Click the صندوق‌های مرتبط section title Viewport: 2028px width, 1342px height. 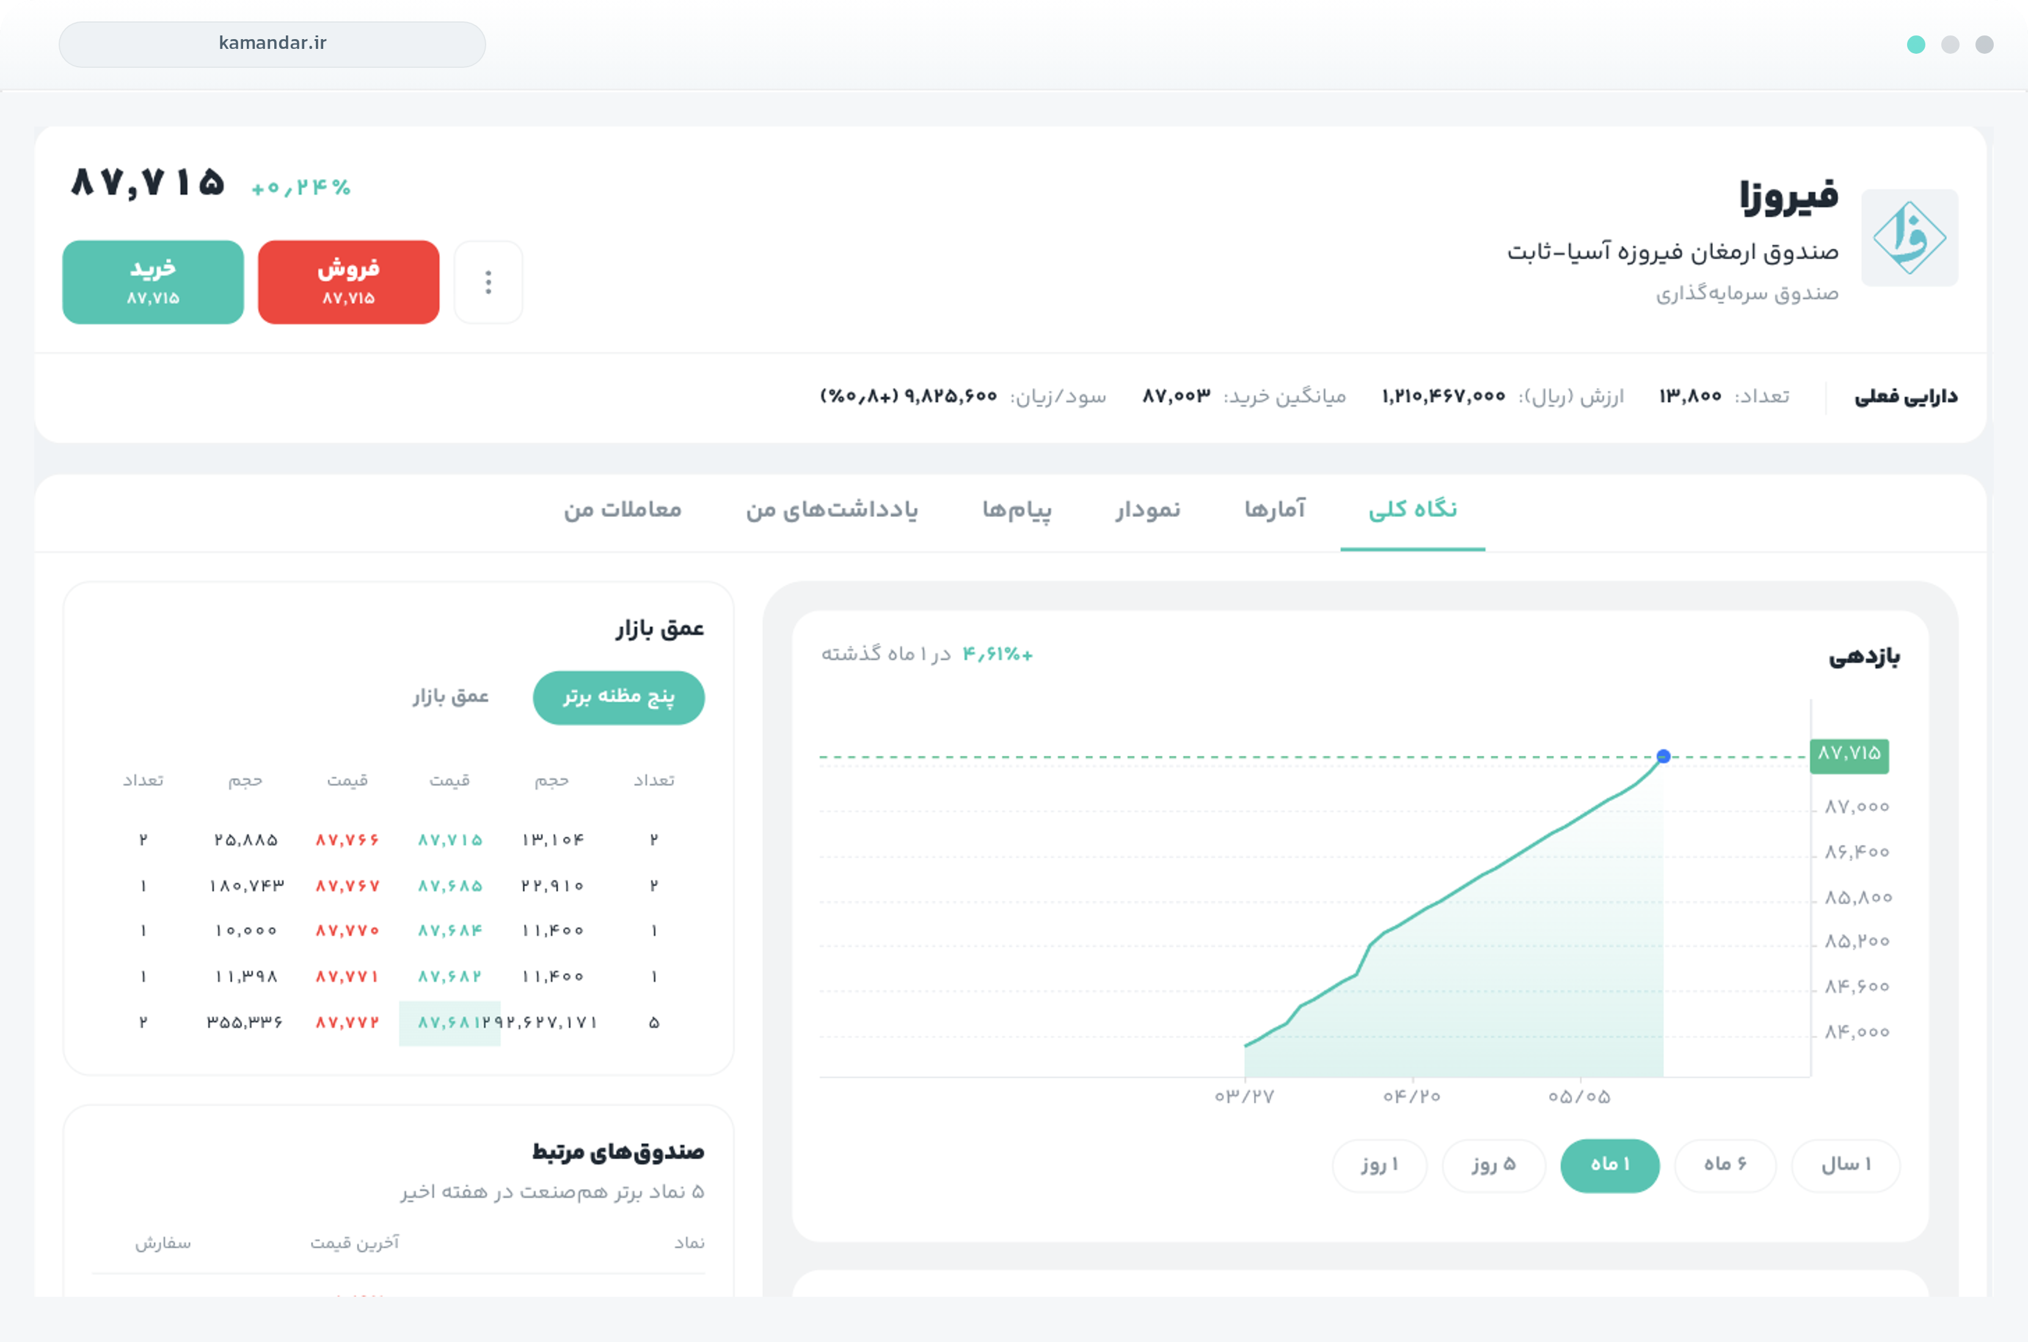point(618,1151)
